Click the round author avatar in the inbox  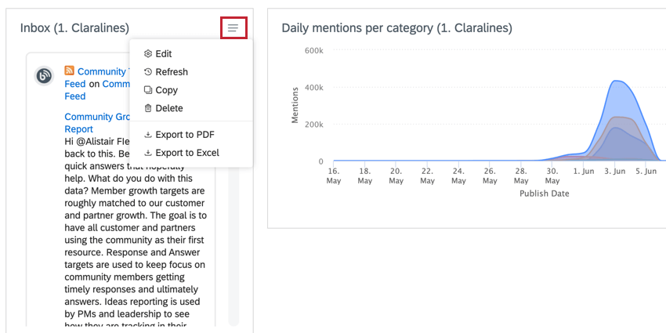tap(45, 76)
